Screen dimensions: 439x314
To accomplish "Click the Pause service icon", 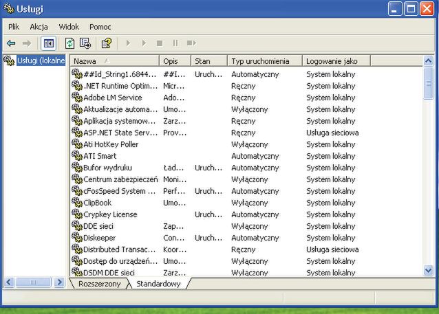I will (x=175, y=43).
